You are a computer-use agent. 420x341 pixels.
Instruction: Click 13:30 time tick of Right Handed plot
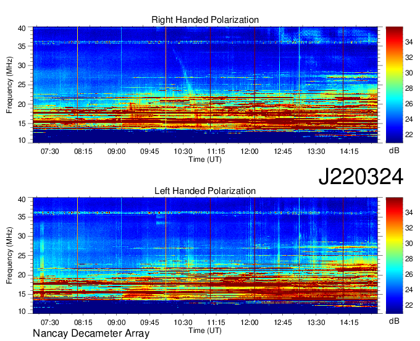pos(316,151)
